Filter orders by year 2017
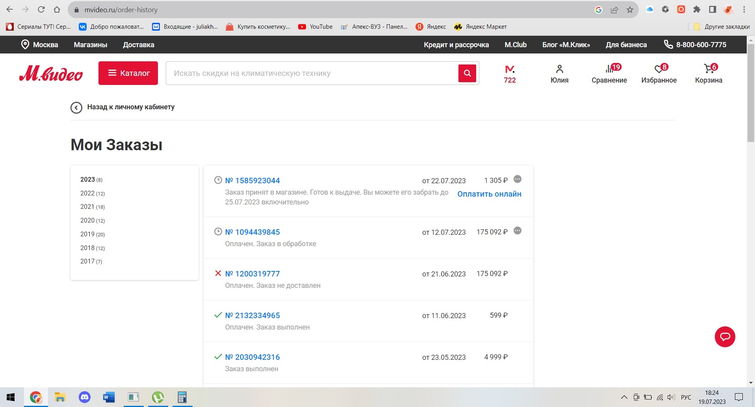Screen dimensions: 755x407 (91, 262)
